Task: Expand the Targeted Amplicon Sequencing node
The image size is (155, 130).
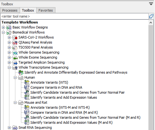Action: point(9,62)
